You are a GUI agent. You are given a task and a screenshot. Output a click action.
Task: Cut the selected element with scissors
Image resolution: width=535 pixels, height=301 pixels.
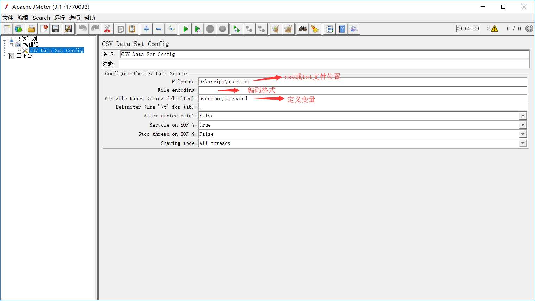point(107,29)
